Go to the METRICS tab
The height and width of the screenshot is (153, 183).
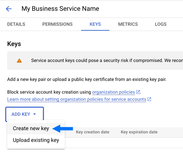pyautogui.click(x=128, y=24)
